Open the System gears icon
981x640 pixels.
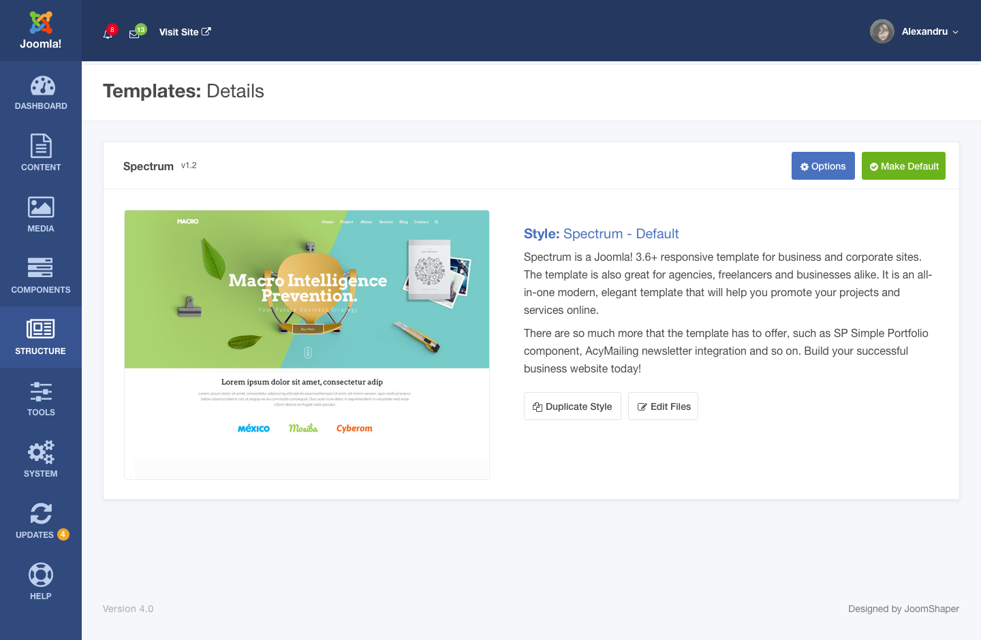coord(41,452)
